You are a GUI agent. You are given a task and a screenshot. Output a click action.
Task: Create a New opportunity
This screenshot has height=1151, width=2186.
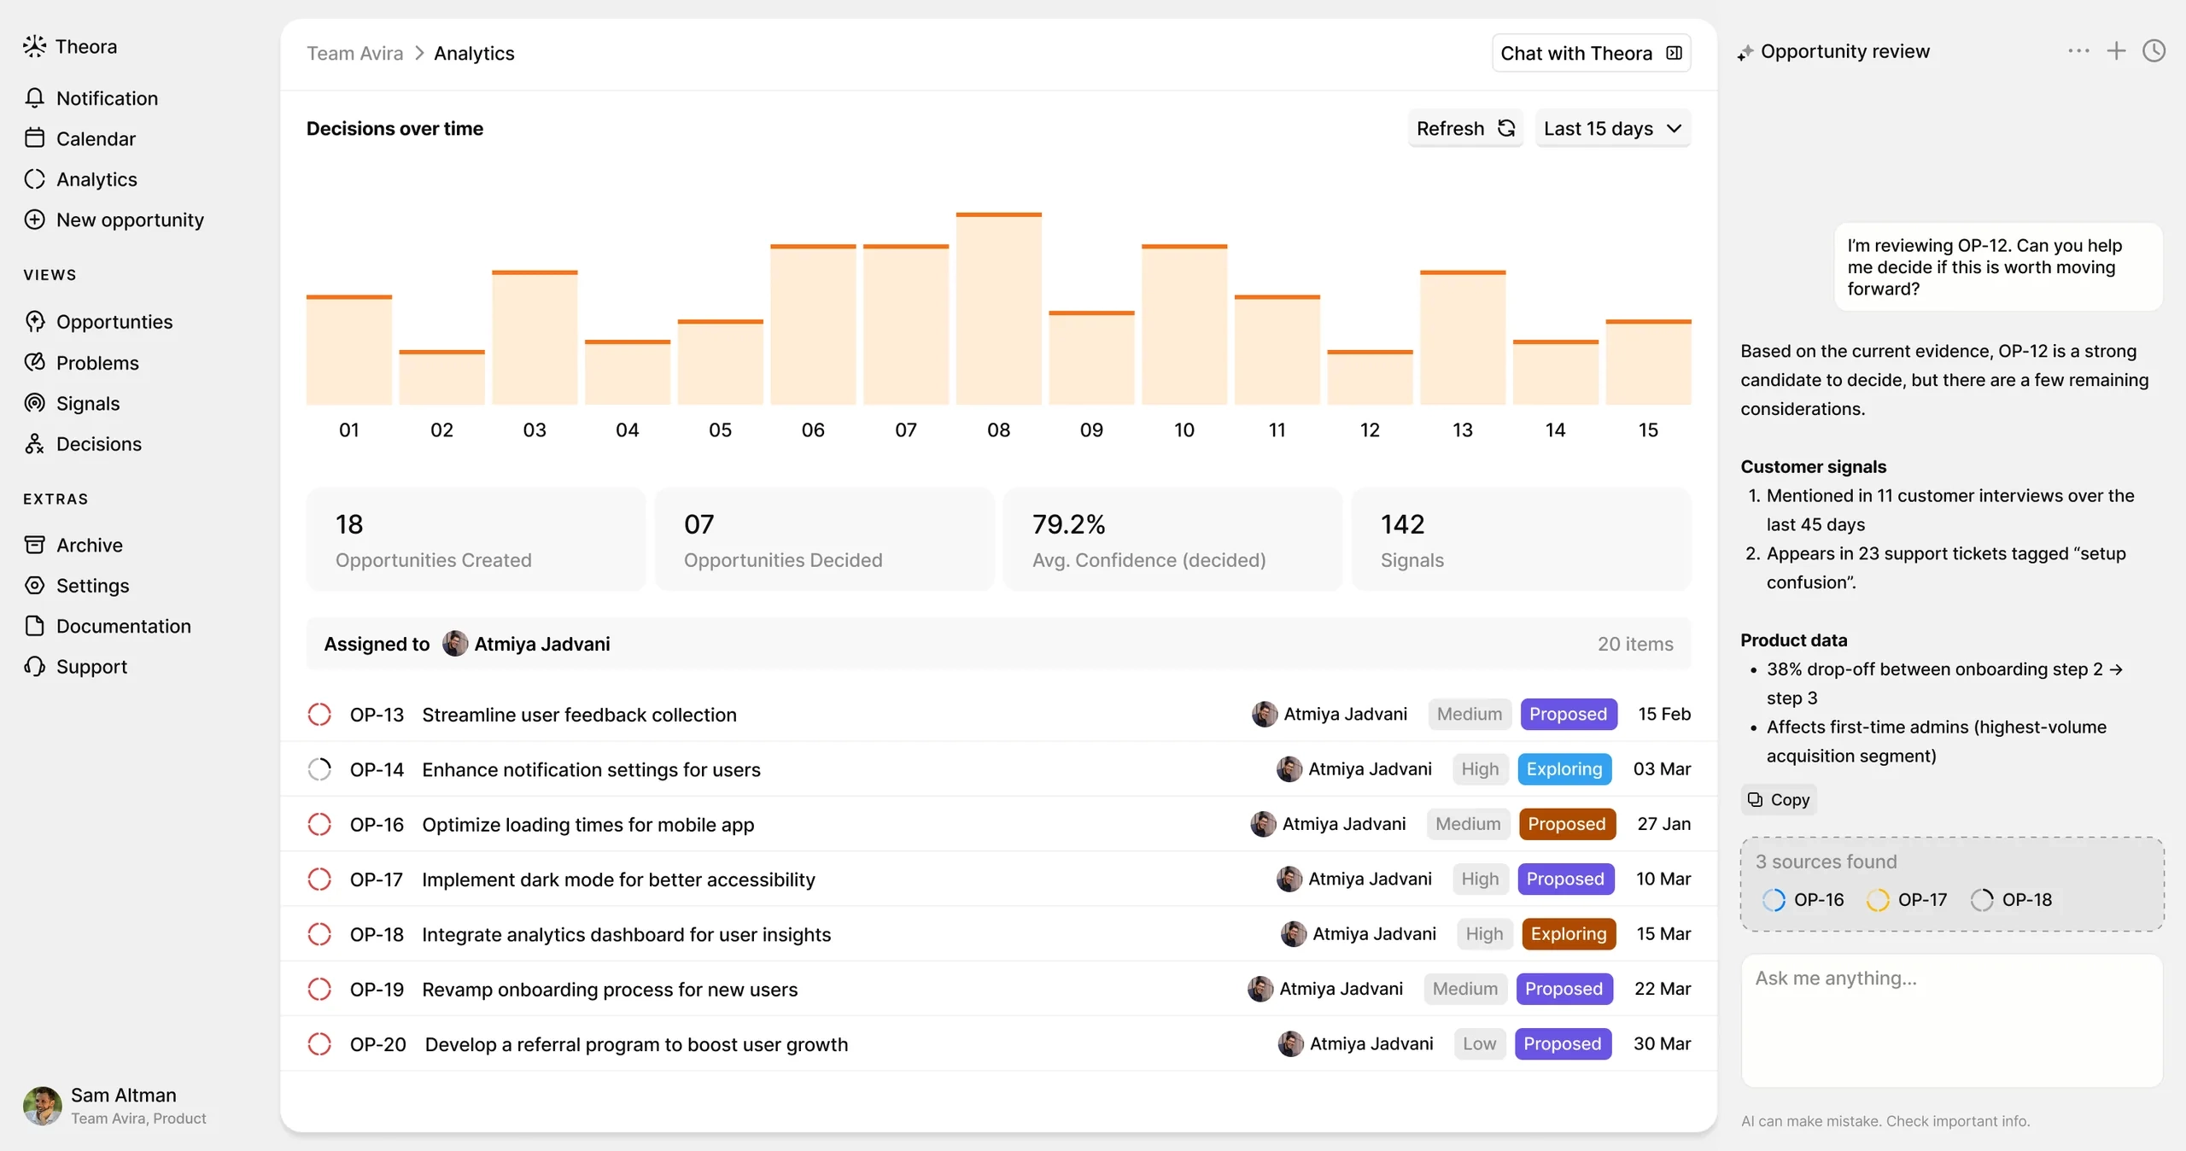[129, 219]
